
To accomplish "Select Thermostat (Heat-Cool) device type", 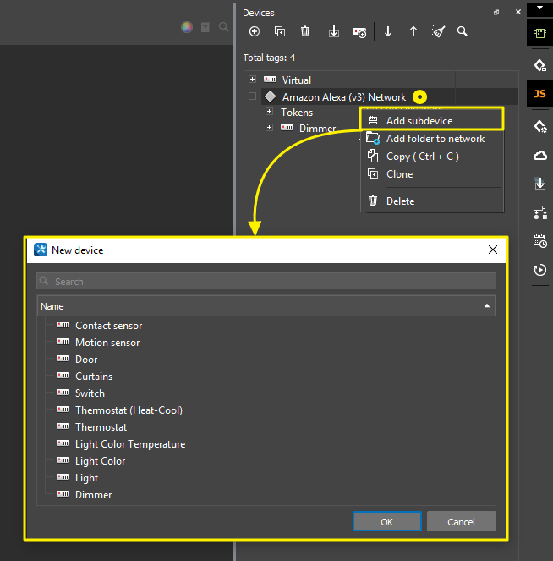I will pyautogui.click(x=129, y=410).
